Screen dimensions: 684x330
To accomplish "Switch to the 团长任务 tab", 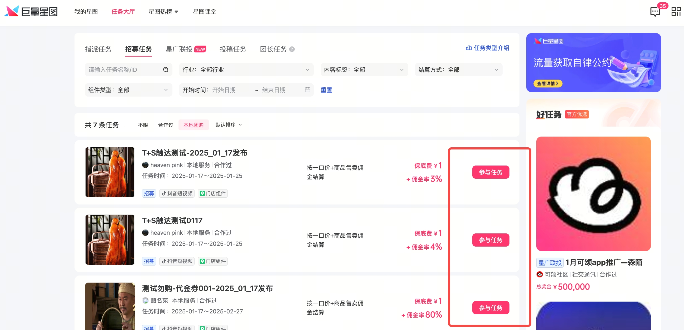I will (273, 49).
